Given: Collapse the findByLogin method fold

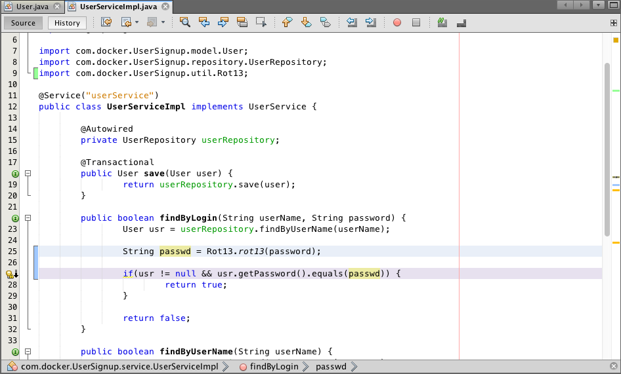Looking at the screenshot, I should (x=28, y=218).
